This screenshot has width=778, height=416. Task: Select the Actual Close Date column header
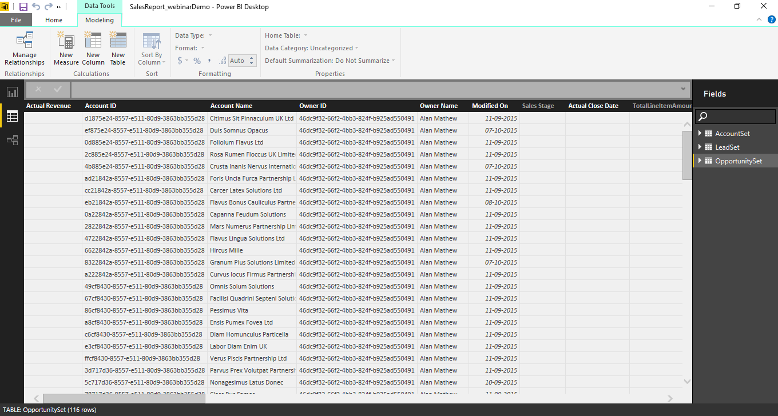597,106
